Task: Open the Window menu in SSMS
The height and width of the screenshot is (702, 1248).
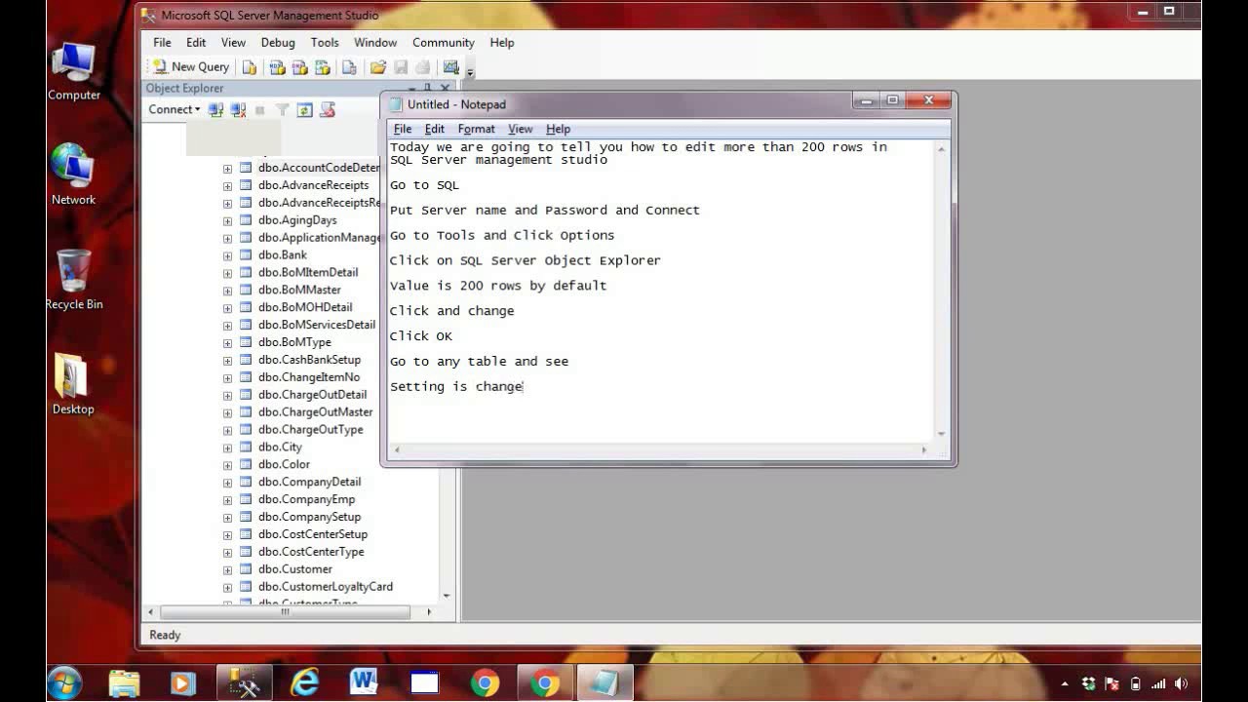Action: [375, 43]
